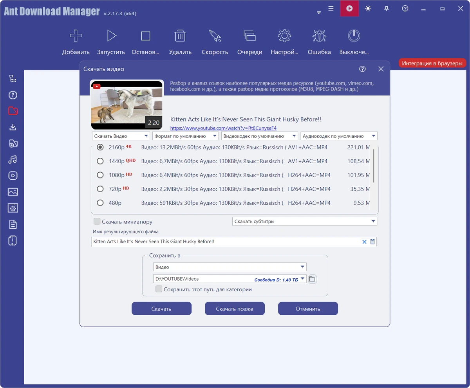Expand the Скачать субтитры dropdown
Screen dimensions: 470x388
pos(305,221)
